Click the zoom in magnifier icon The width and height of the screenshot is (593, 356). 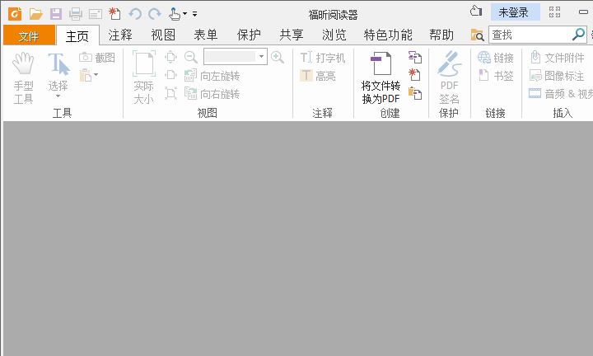(278, 57)
